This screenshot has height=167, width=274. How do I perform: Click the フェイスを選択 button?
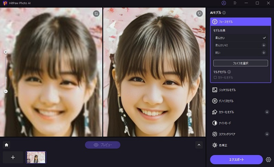[x=240, y=63]
